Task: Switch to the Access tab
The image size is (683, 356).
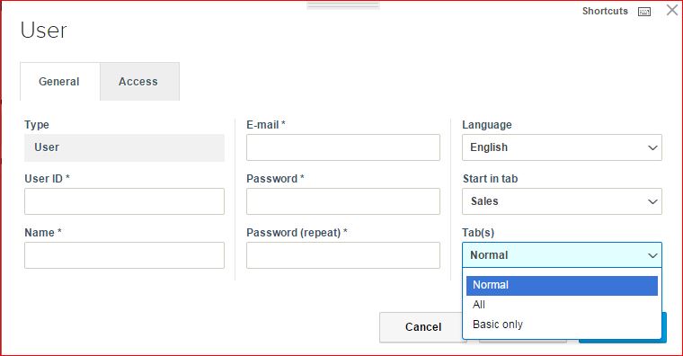Action: [x=139, y=82]
